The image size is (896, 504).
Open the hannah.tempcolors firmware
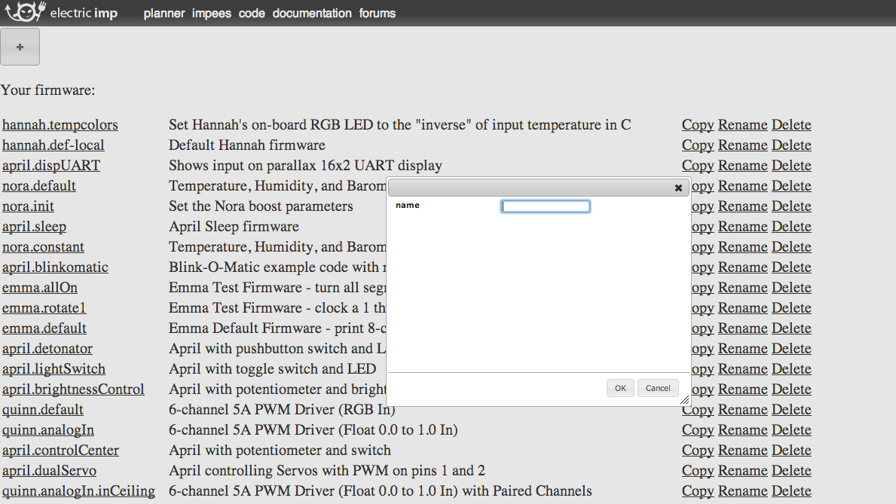pyautogui.click(x=60, y=124)
